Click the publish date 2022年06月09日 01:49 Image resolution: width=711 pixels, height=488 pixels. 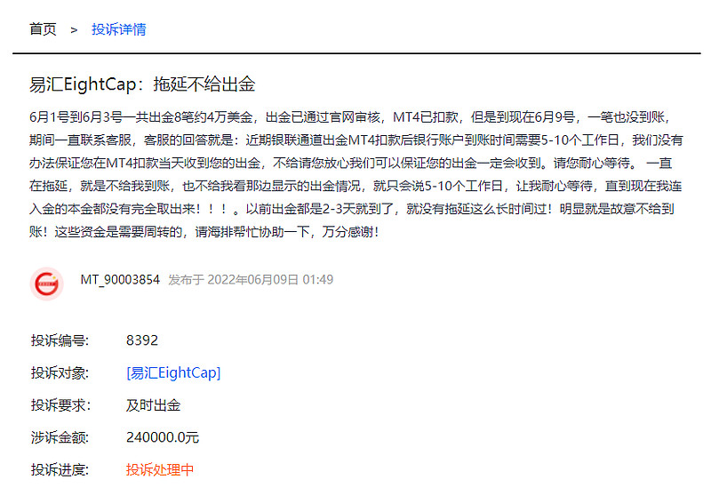[270, 280]
